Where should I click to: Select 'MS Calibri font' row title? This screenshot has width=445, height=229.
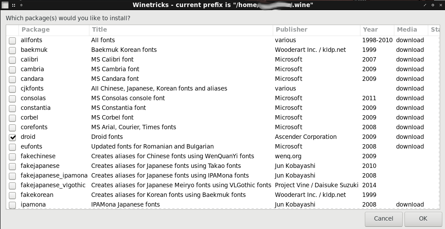coord(112,59)
